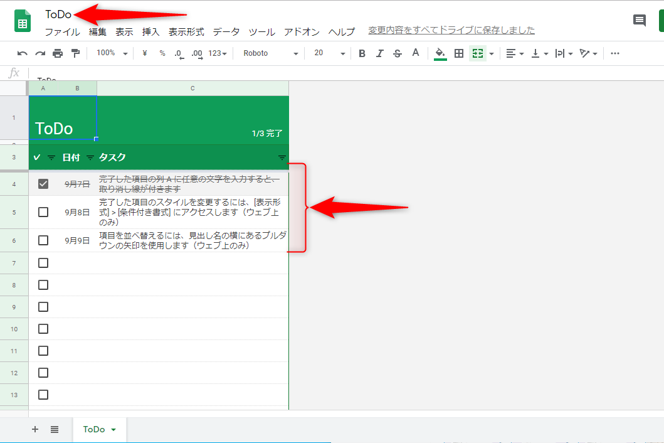Select the paint format tool

pyautogui.click(x=75, y=53)
